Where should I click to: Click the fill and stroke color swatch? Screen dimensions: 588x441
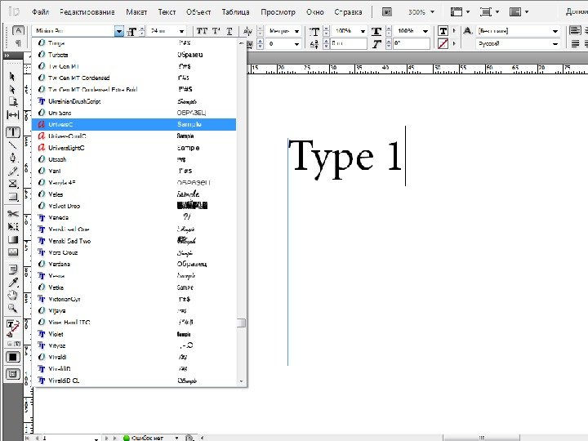tap(12, 325)
